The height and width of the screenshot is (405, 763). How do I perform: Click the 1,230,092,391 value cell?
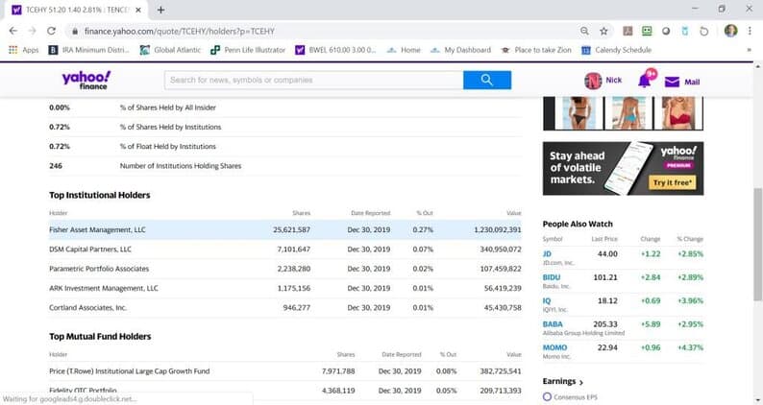pyautogui.click(x=498, y=229)
